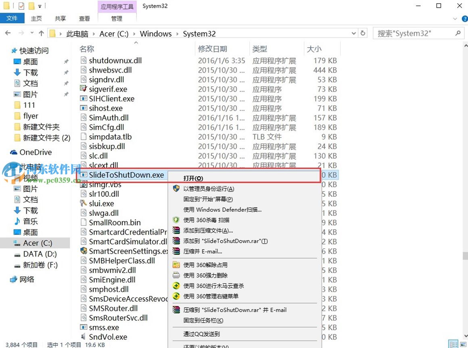Expand the quick access toolbar customize dropdown

[x=40, y=6]
